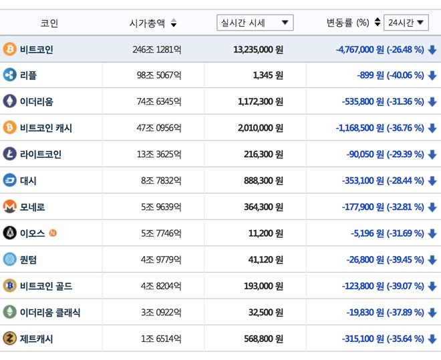Sort by 변동률 (%) using the sort arrows
Image resolution: width=441 pixels, height=360 pixels.
click(378, 23)
